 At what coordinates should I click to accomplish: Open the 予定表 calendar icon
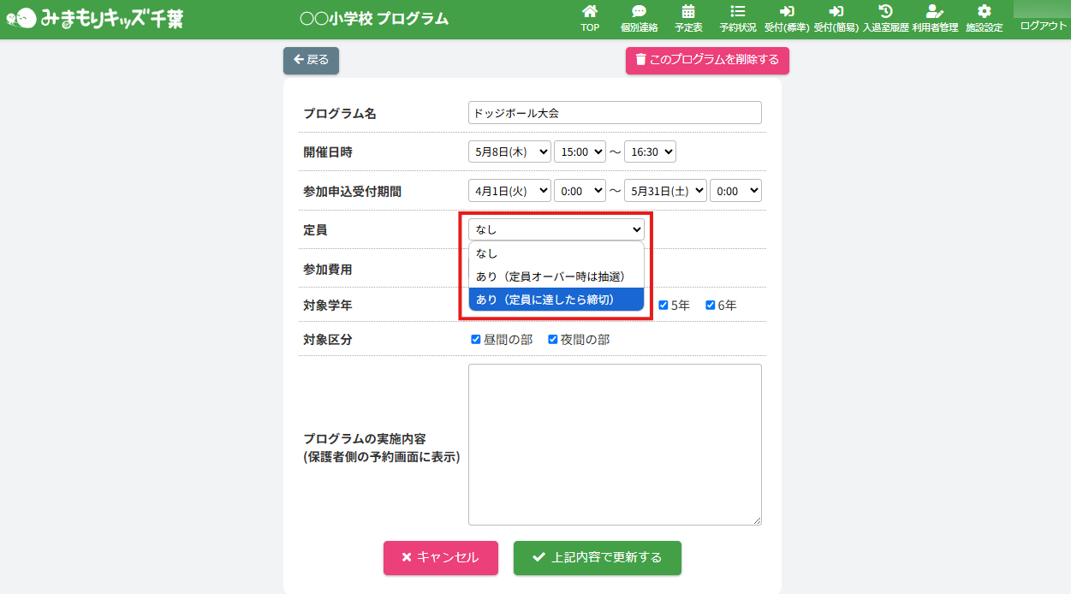click(688, 12)
